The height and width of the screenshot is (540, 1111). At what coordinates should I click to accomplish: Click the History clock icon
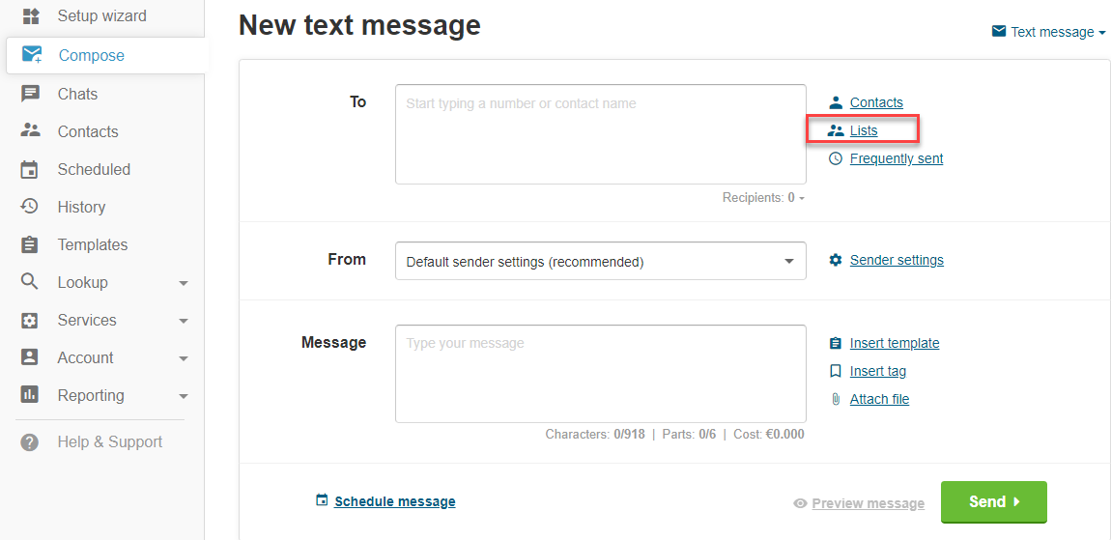pos(30,207)
